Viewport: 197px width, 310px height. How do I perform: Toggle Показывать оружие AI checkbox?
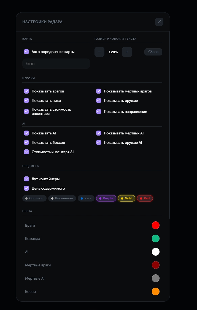pos(99,142)
